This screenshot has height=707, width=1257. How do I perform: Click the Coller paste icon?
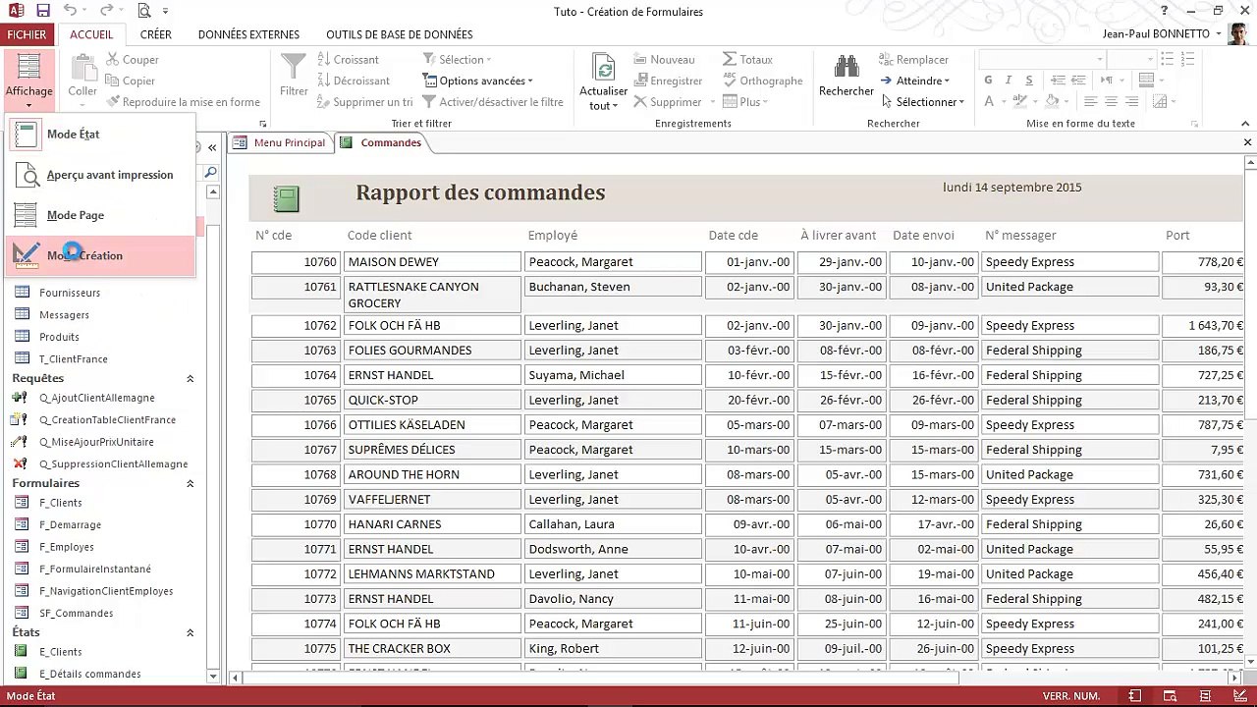[x=82, y=67]
